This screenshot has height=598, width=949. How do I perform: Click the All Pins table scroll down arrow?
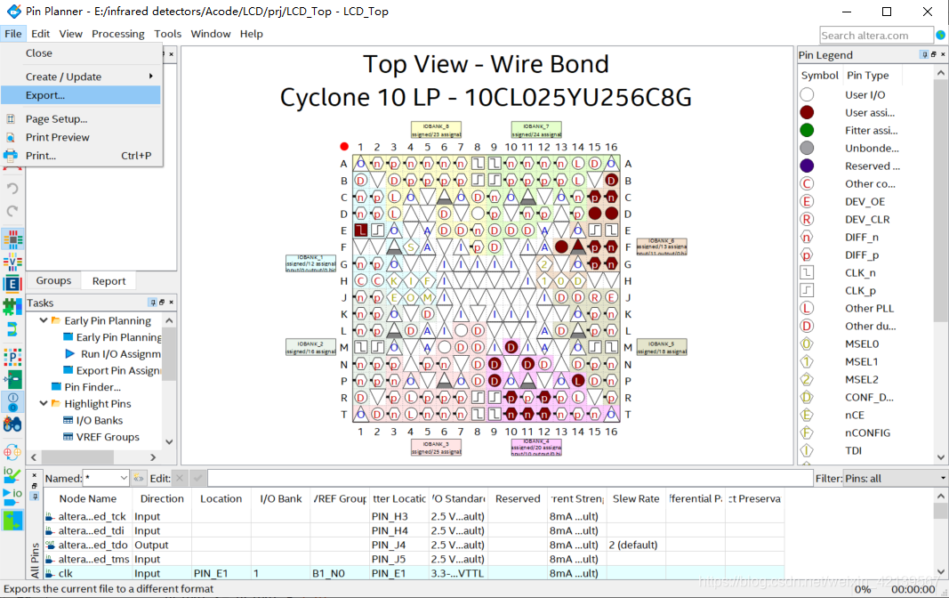[941, 571]
